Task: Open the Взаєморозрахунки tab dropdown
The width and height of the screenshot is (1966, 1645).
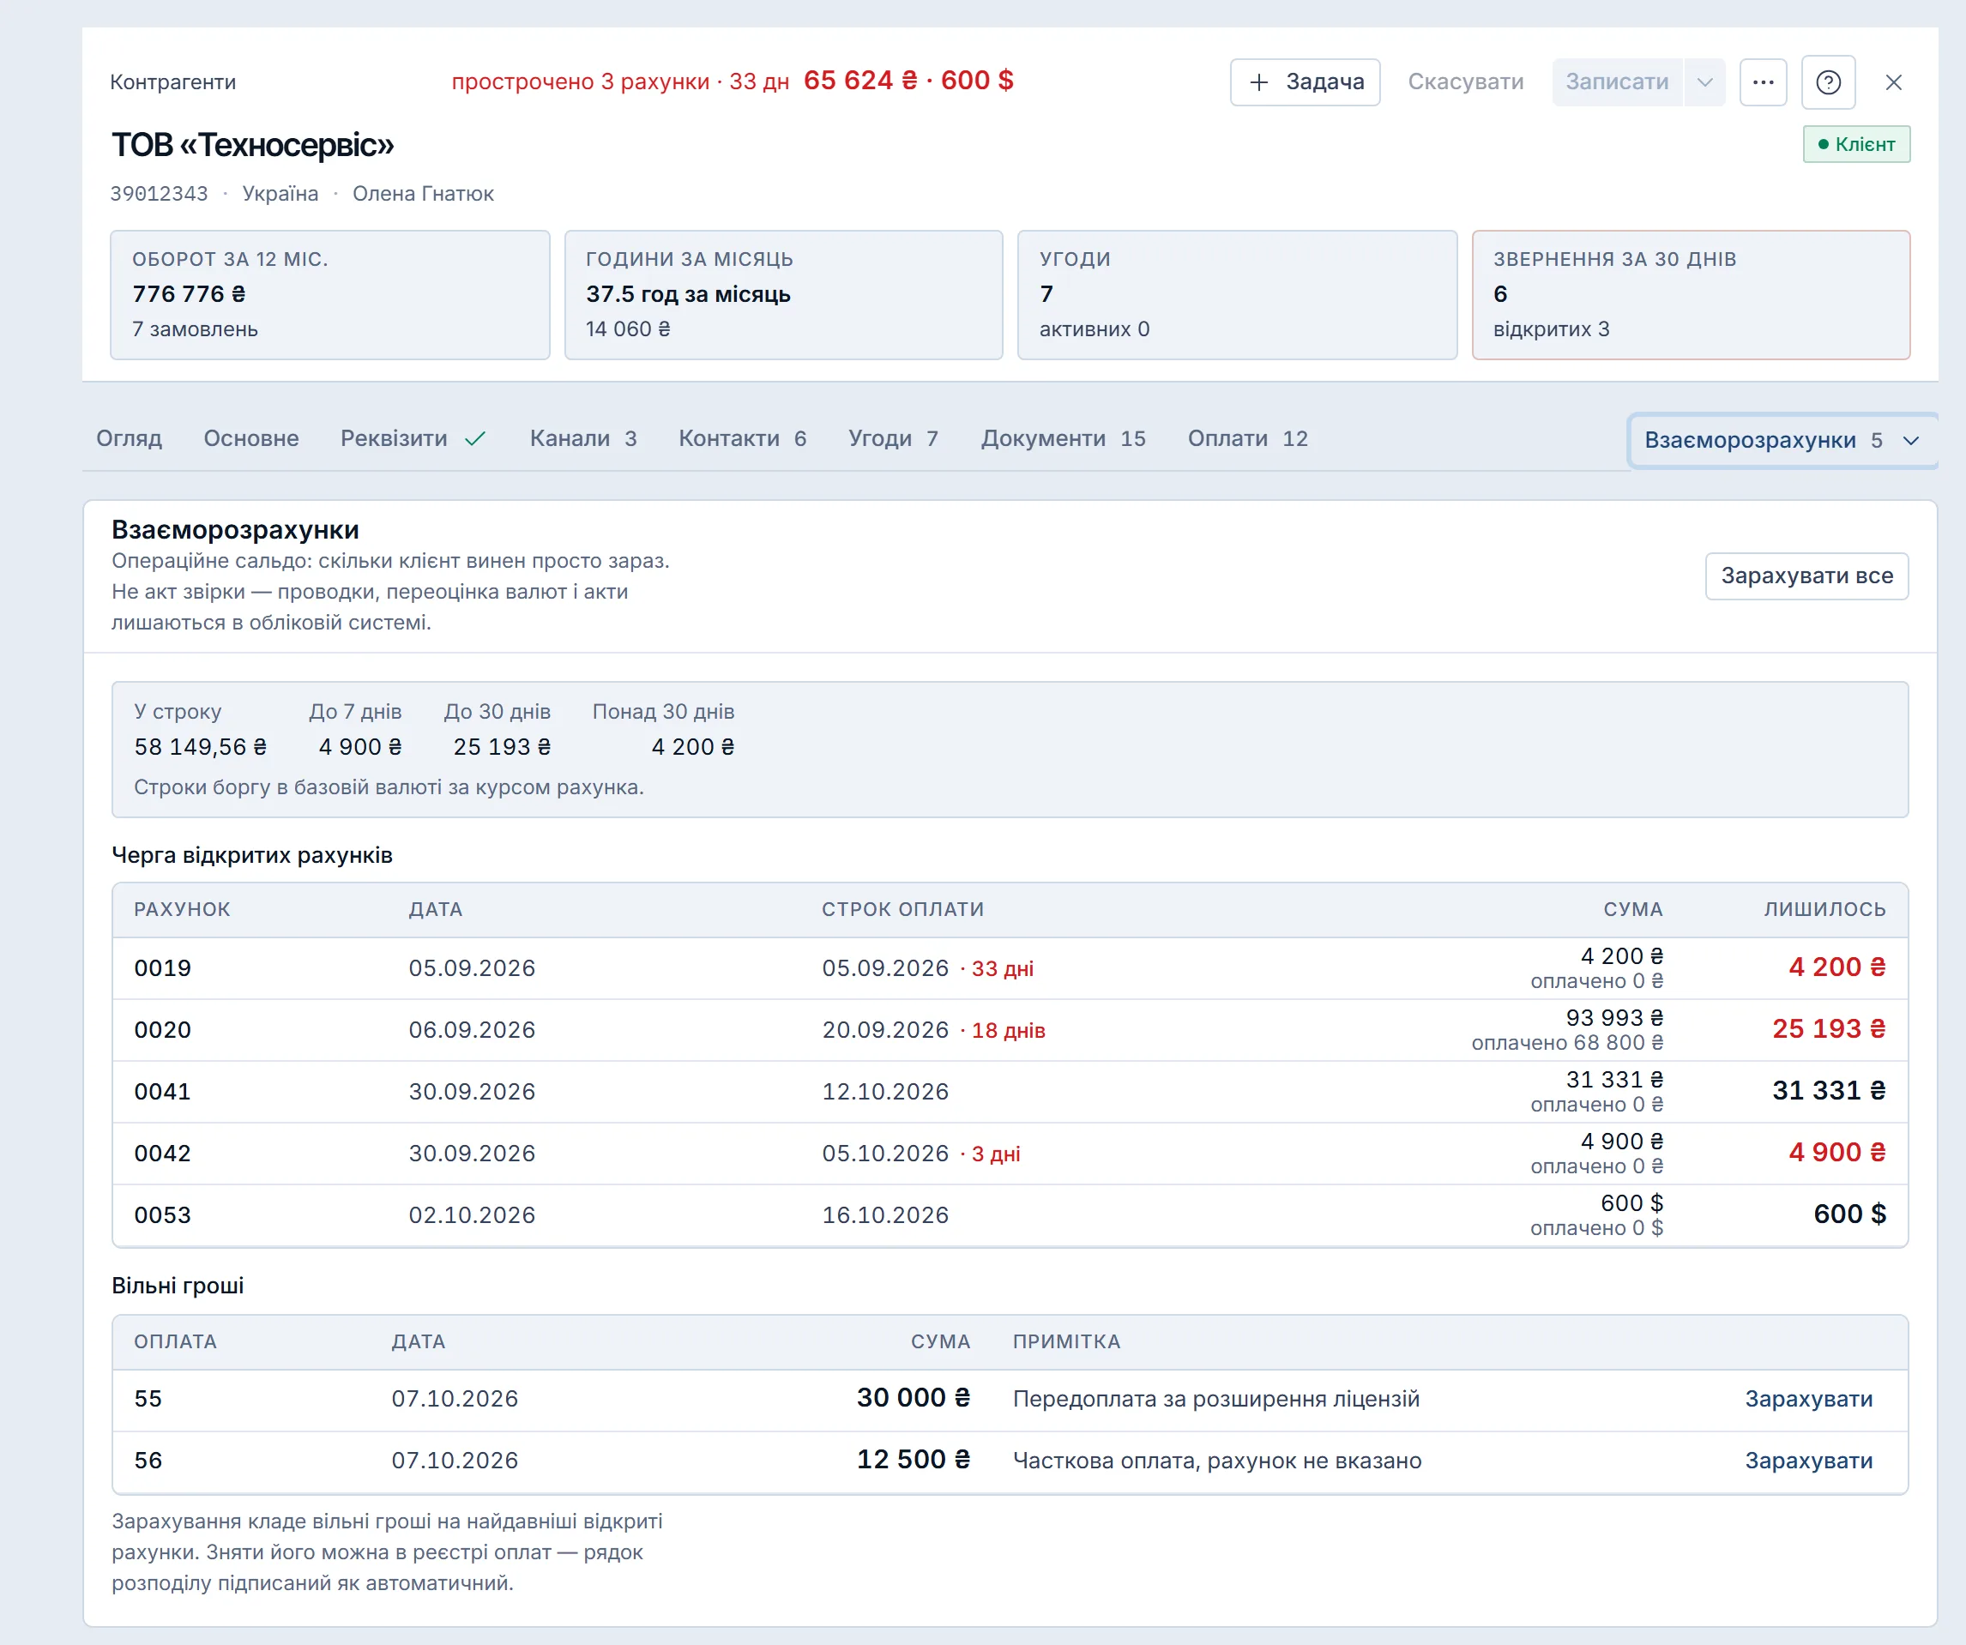Action: pos(1782,440)
